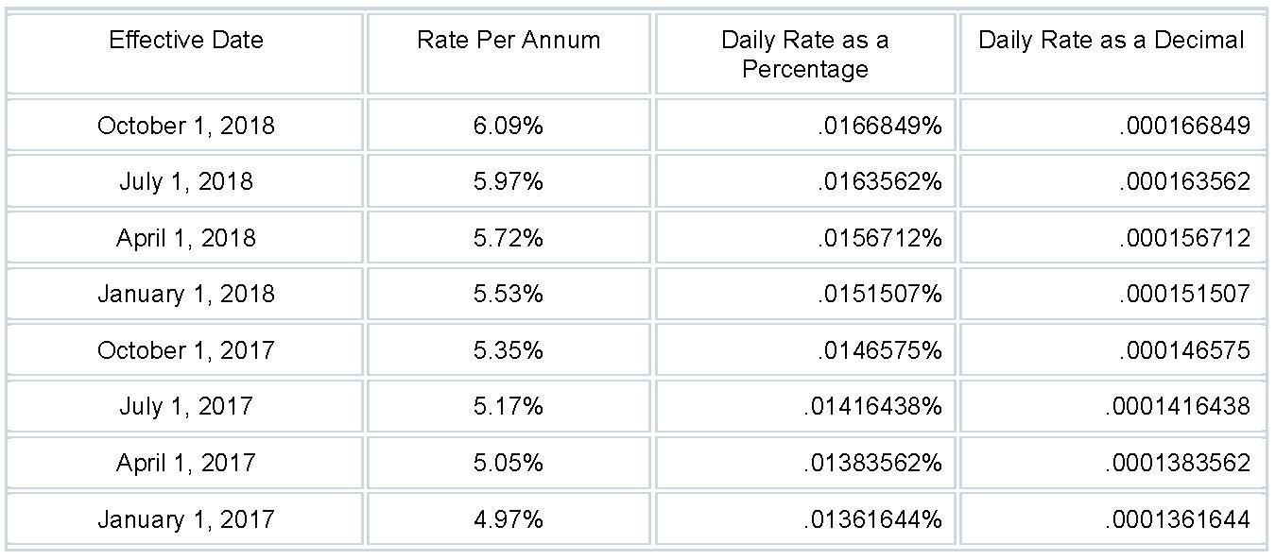Select the "October 1, 2017" date cell
Screen dimensions: 1276x560
[185, 350]
